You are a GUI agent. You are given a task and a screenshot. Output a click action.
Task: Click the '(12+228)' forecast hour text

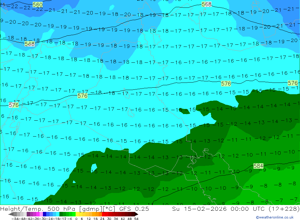284,209
